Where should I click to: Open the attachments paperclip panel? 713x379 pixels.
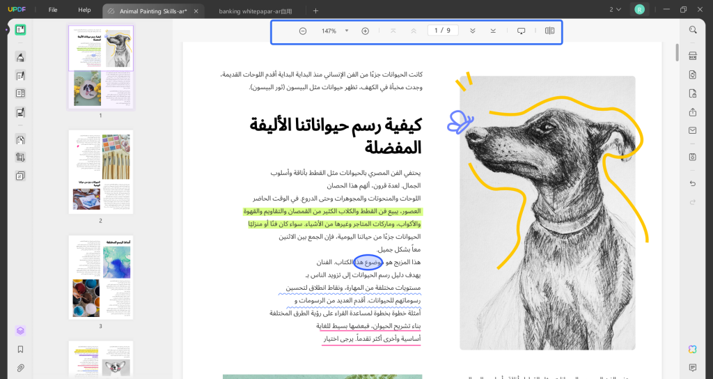[20, 368]
